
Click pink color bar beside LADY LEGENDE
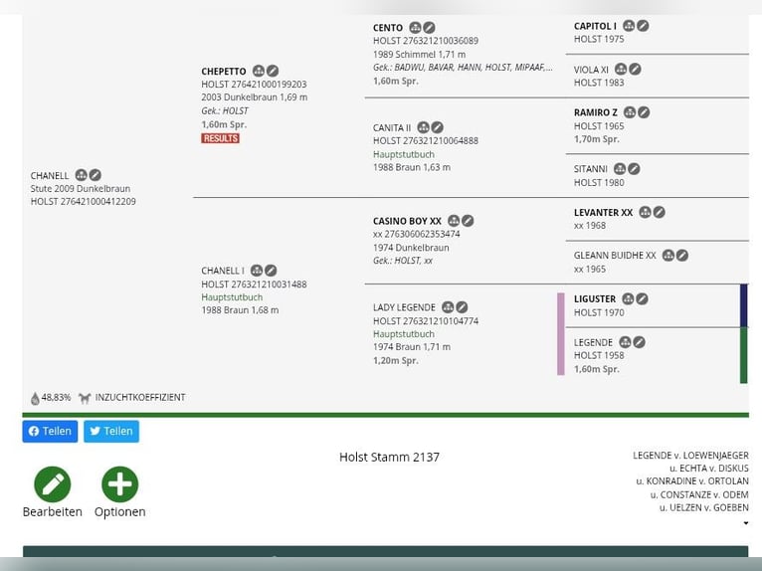(561, 334)
